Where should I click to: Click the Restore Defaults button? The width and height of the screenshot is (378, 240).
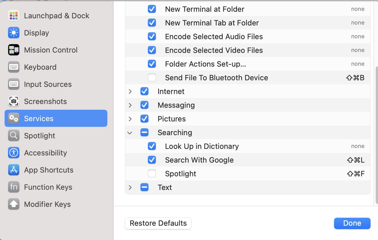coord(158,223)
